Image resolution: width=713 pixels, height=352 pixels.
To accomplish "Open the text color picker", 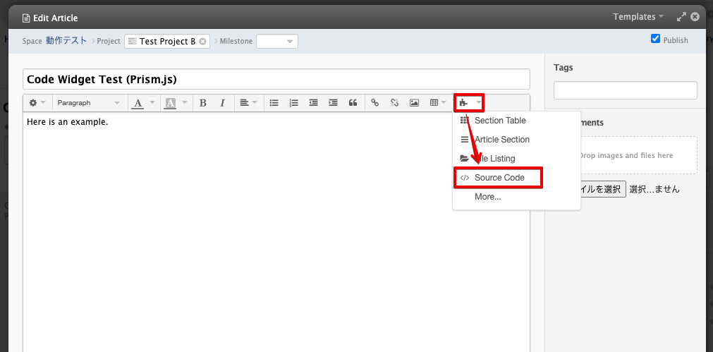I will [142, 103].
